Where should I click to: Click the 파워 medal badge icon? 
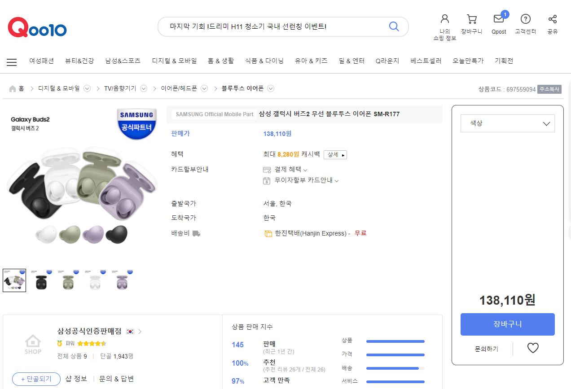[x=60, y=343]
